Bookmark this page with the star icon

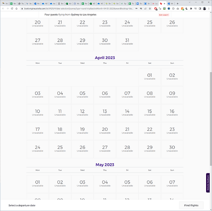(x=150, y=8)
